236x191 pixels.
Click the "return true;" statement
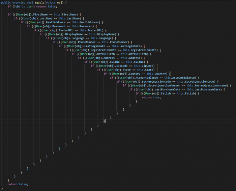coord(151,97)
